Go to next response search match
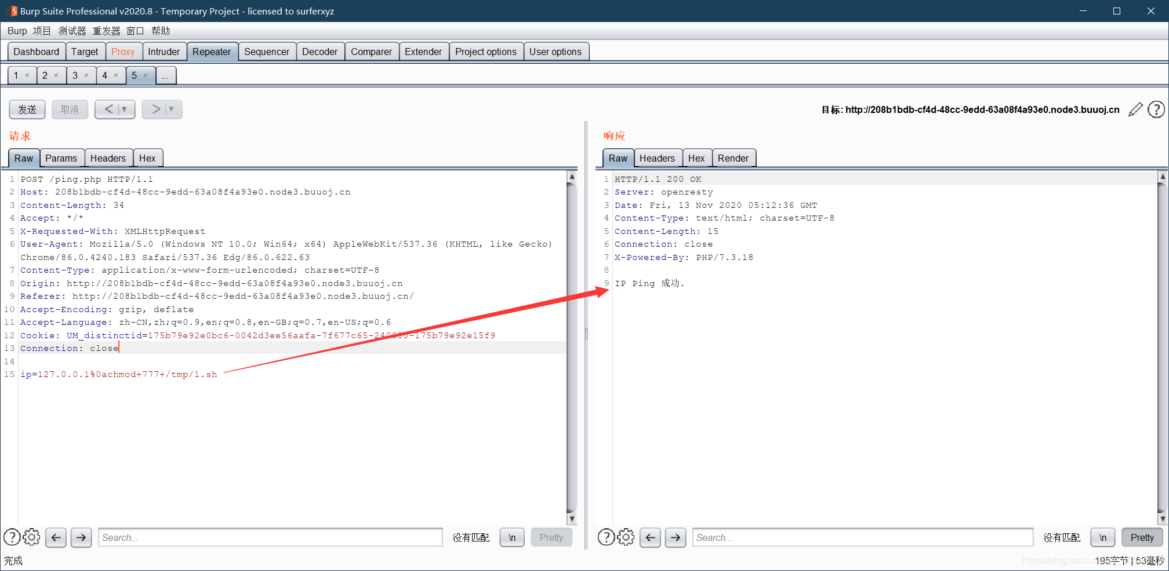The width and height of the screenshot is (1169, 571). (676, 537)
